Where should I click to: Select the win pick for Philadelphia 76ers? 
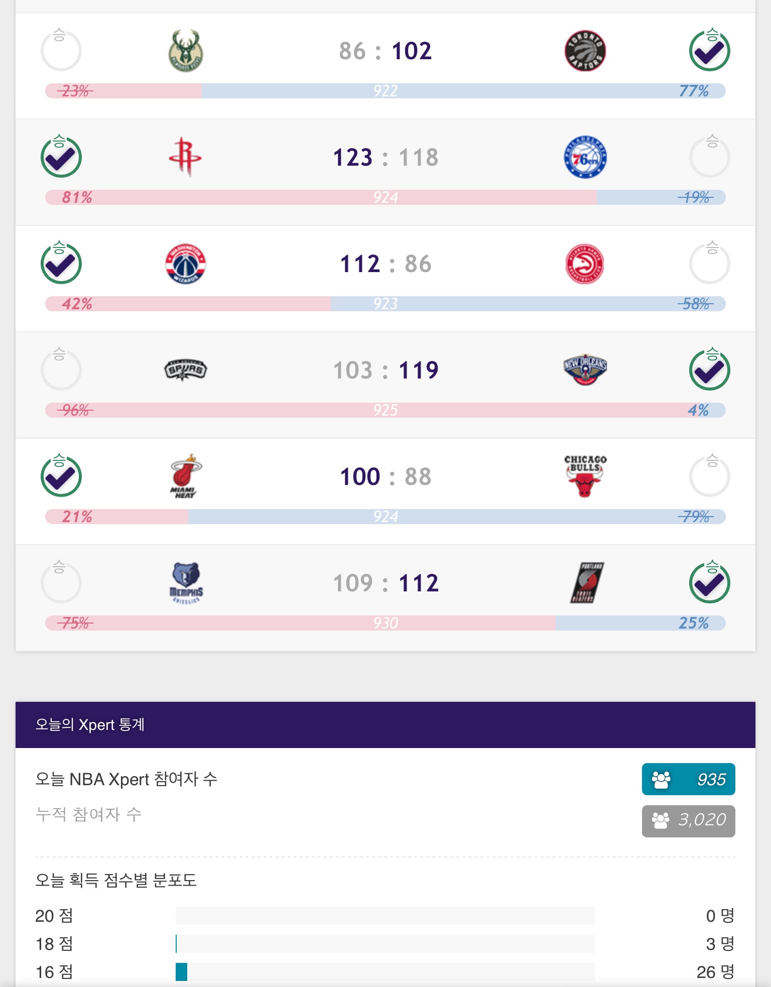tap(709, 157)
